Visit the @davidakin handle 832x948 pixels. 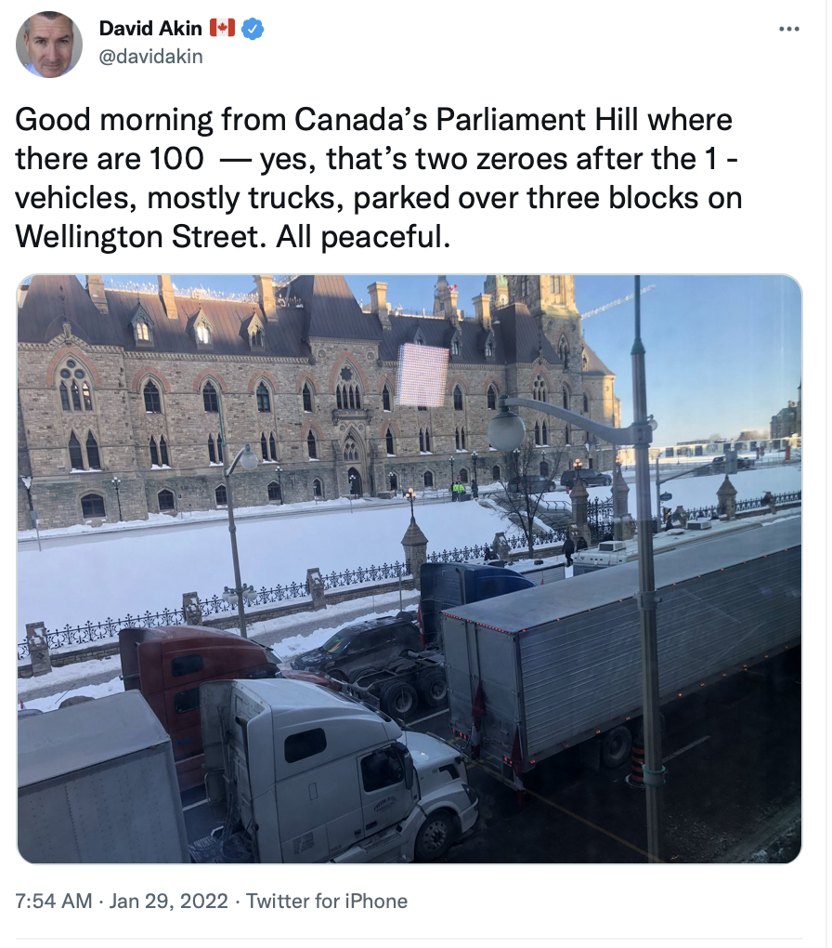(x=150, y=56)
